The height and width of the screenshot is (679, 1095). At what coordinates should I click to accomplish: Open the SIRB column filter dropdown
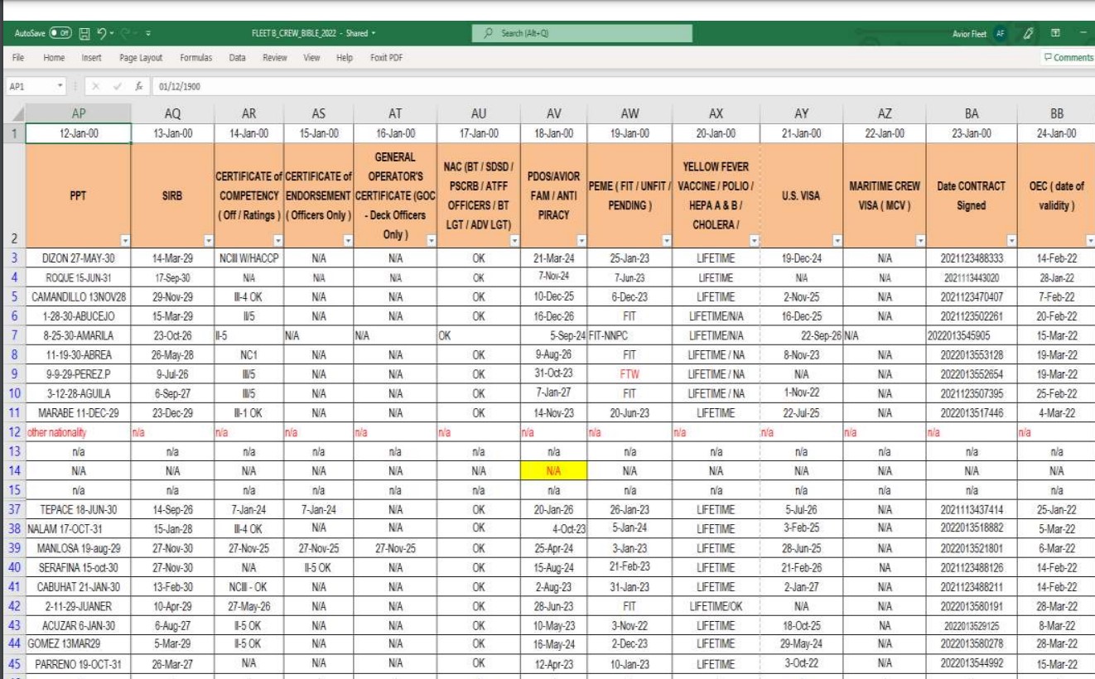(207, 240)
